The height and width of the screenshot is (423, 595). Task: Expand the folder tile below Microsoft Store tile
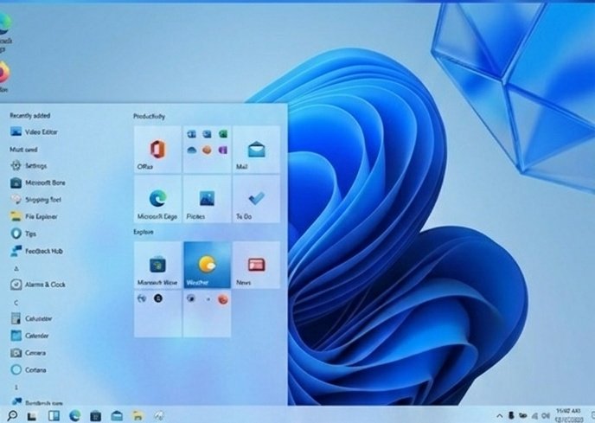coord(157,314)
